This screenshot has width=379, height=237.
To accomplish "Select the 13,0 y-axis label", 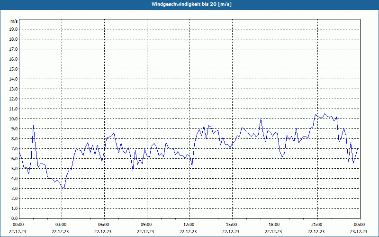I will (x=13, y=89).
